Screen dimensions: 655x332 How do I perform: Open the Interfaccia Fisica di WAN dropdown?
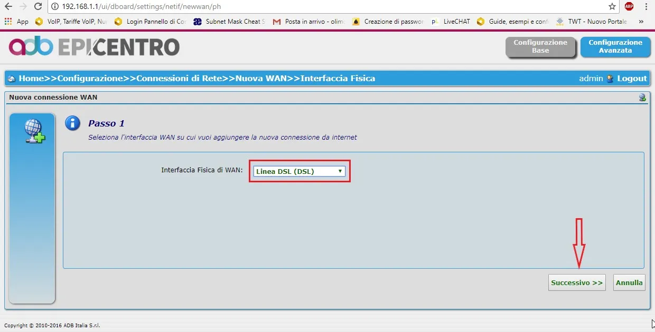pyautogui.click(x=299, y=171)
